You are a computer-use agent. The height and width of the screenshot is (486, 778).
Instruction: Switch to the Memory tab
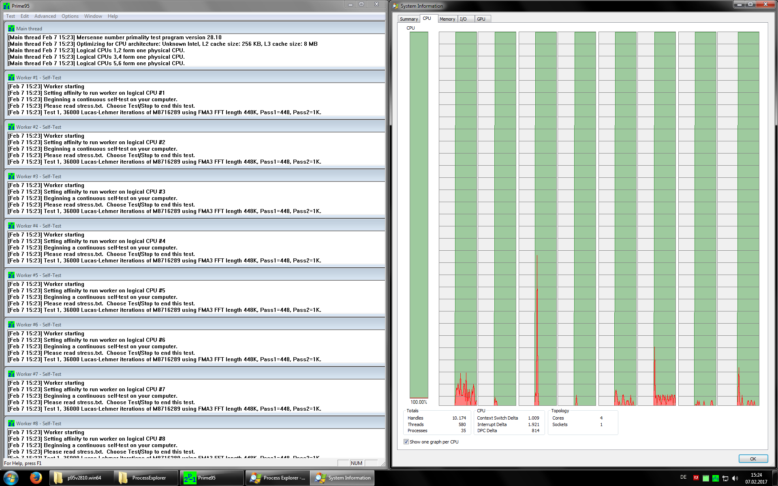[x=447, y=19]
